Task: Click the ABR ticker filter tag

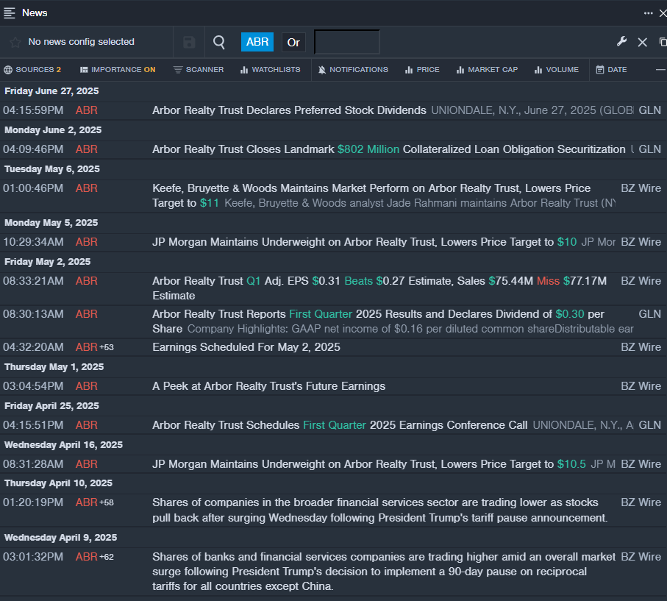Action: click(257, 42)
